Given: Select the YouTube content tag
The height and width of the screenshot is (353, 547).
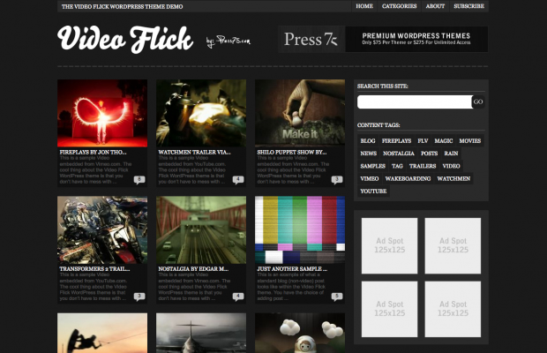Looking at the screenshot, I should [x=373, y=192].
